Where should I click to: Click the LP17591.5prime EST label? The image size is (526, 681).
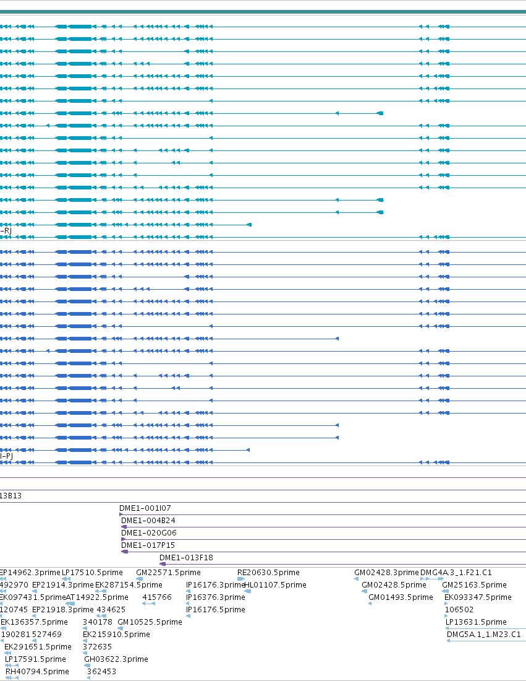point(36,659)
